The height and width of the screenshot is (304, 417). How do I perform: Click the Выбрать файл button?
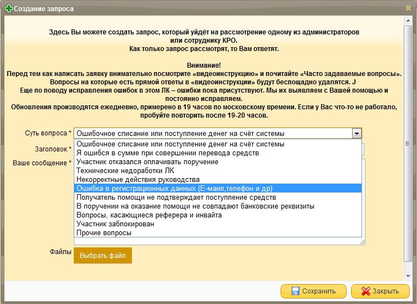tap(103, 255)
